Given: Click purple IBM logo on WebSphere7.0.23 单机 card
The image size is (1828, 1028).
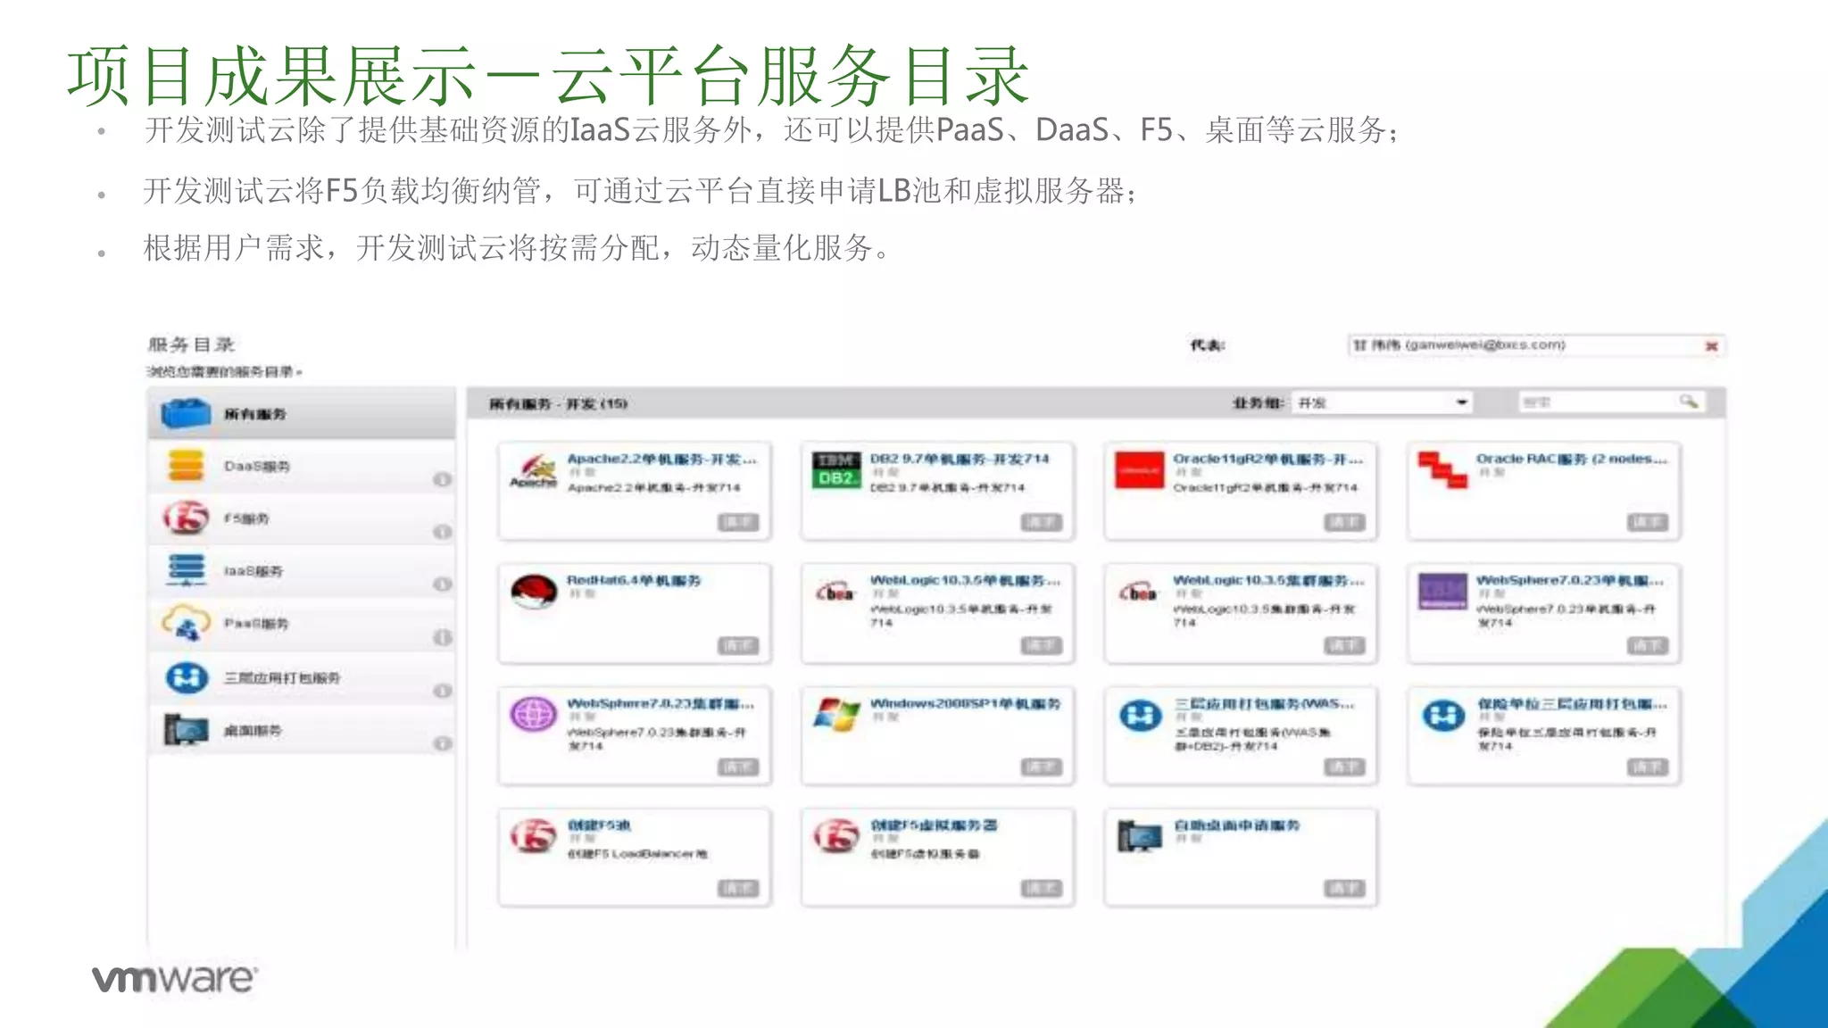Looking at the screenshot, I should [1442, 591].
